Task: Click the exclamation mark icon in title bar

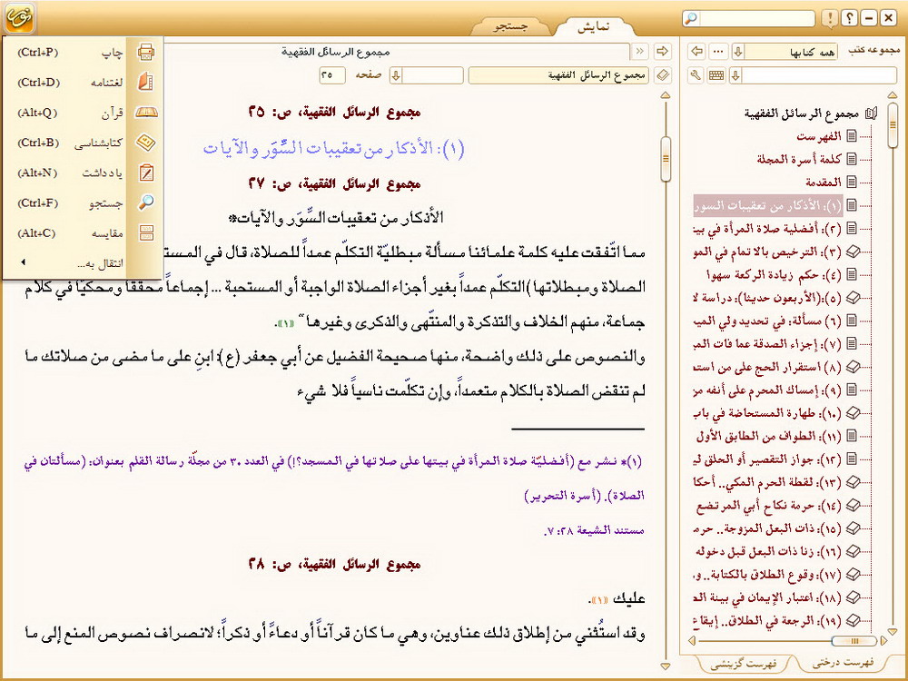Action: [x=830, y=18]
